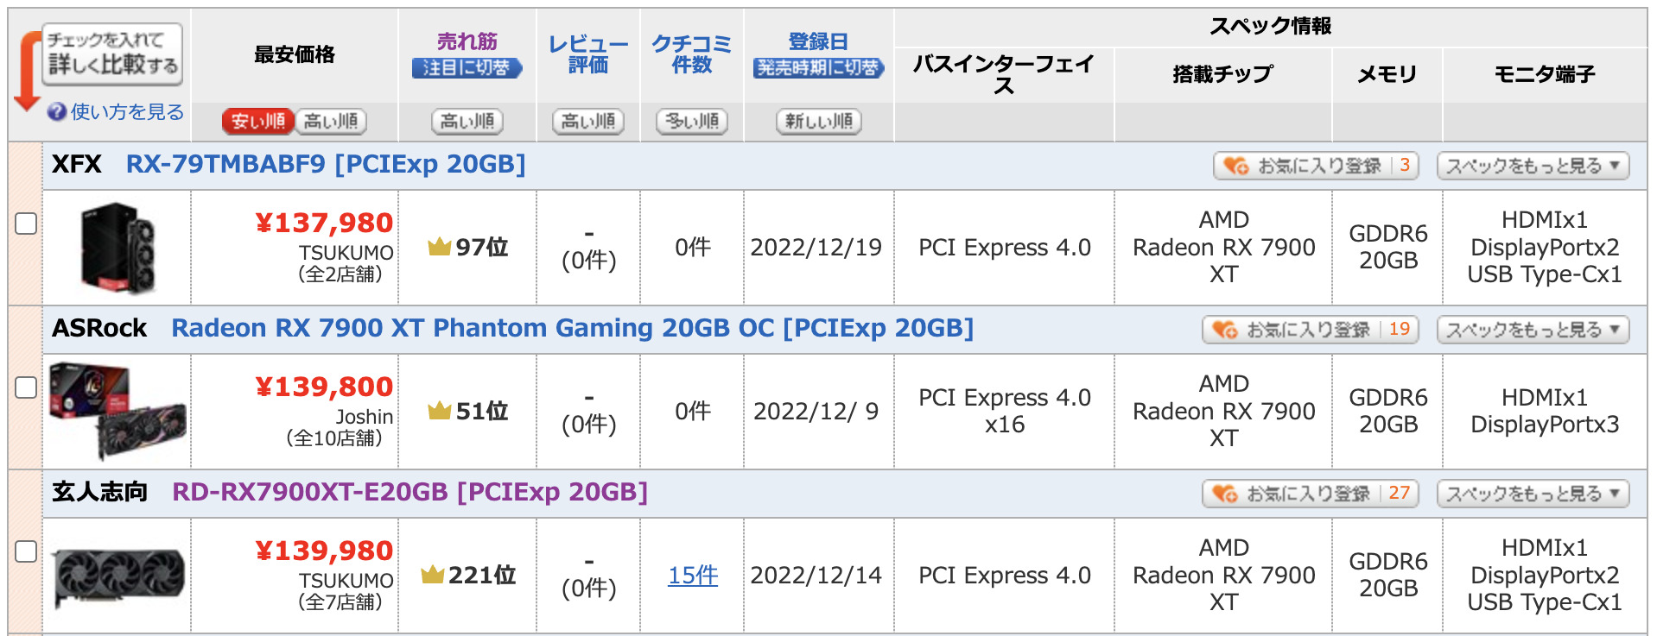This screenshot has width=1657, height=636.
Task: Check the ASRock Phantom Gaming compare checkbox
Action: (x=26, y=387)
